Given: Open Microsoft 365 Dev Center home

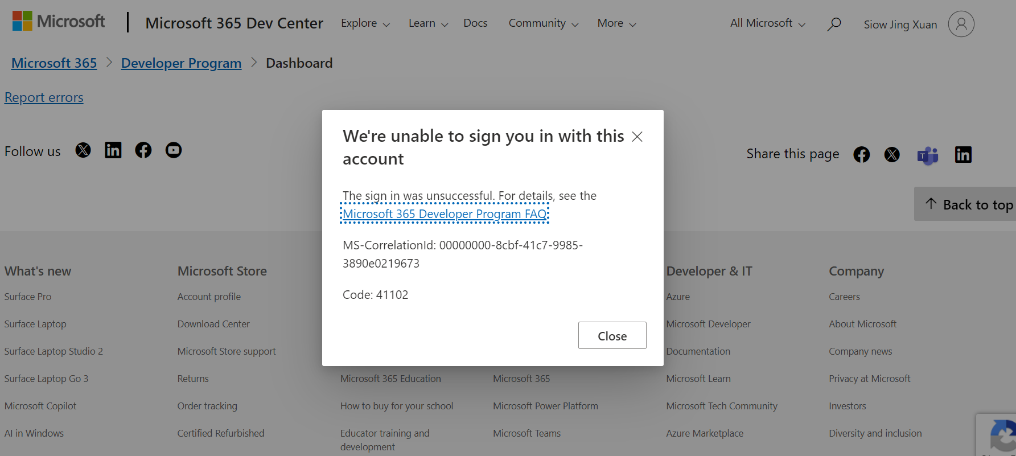Looking at the screenshot, I should pos(234,23).
